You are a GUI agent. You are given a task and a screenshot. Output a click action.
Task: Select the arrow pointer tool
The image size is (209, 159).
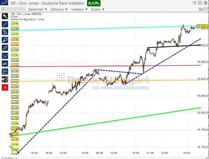tap(5, 16)
